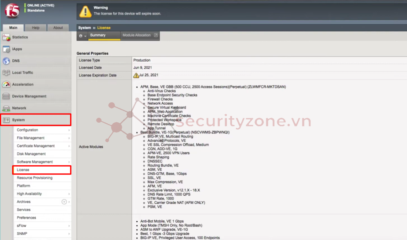Screen dimensions: 407x240
Task: Expand the Archives submenu arrow
Action: point(69,202)
